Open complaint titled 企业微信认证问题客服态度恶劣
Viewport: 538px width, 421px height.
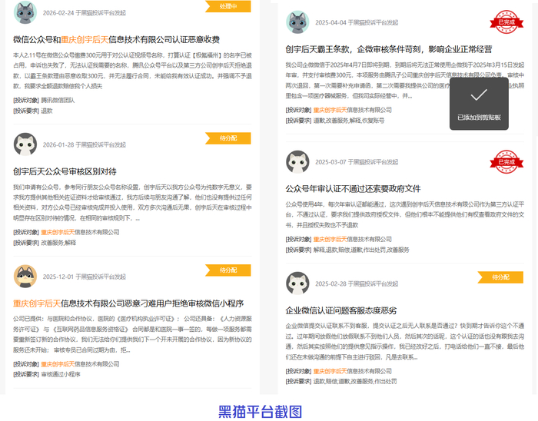(341, 310)
